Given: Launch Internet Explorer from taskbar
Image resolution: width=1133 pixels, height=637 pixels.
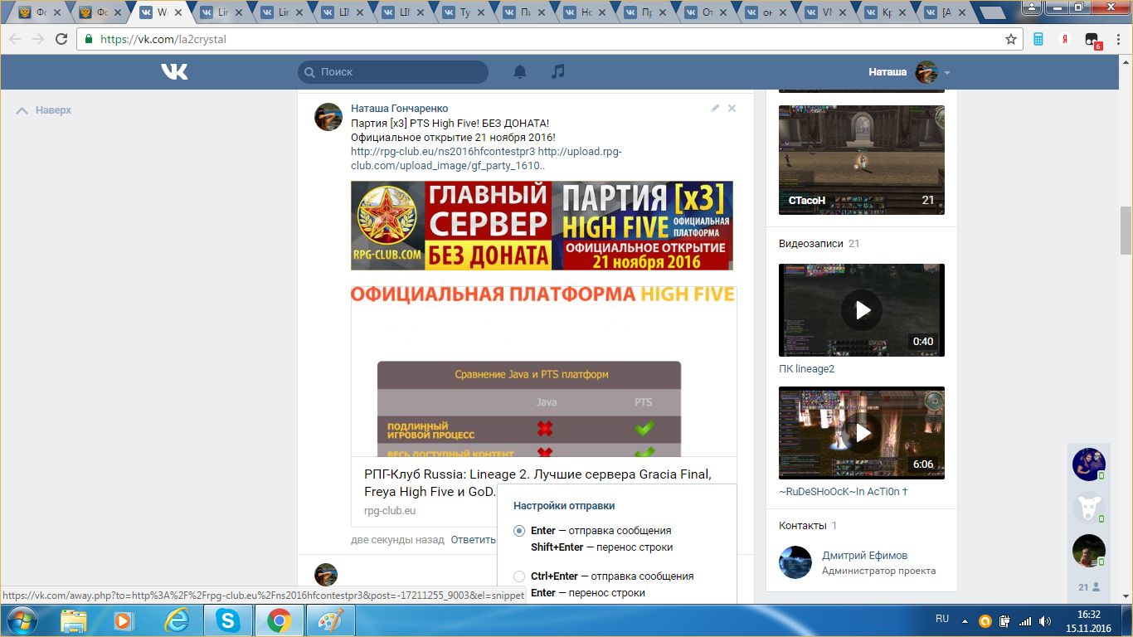Looking at the screenshot, I should pos(176,620).
